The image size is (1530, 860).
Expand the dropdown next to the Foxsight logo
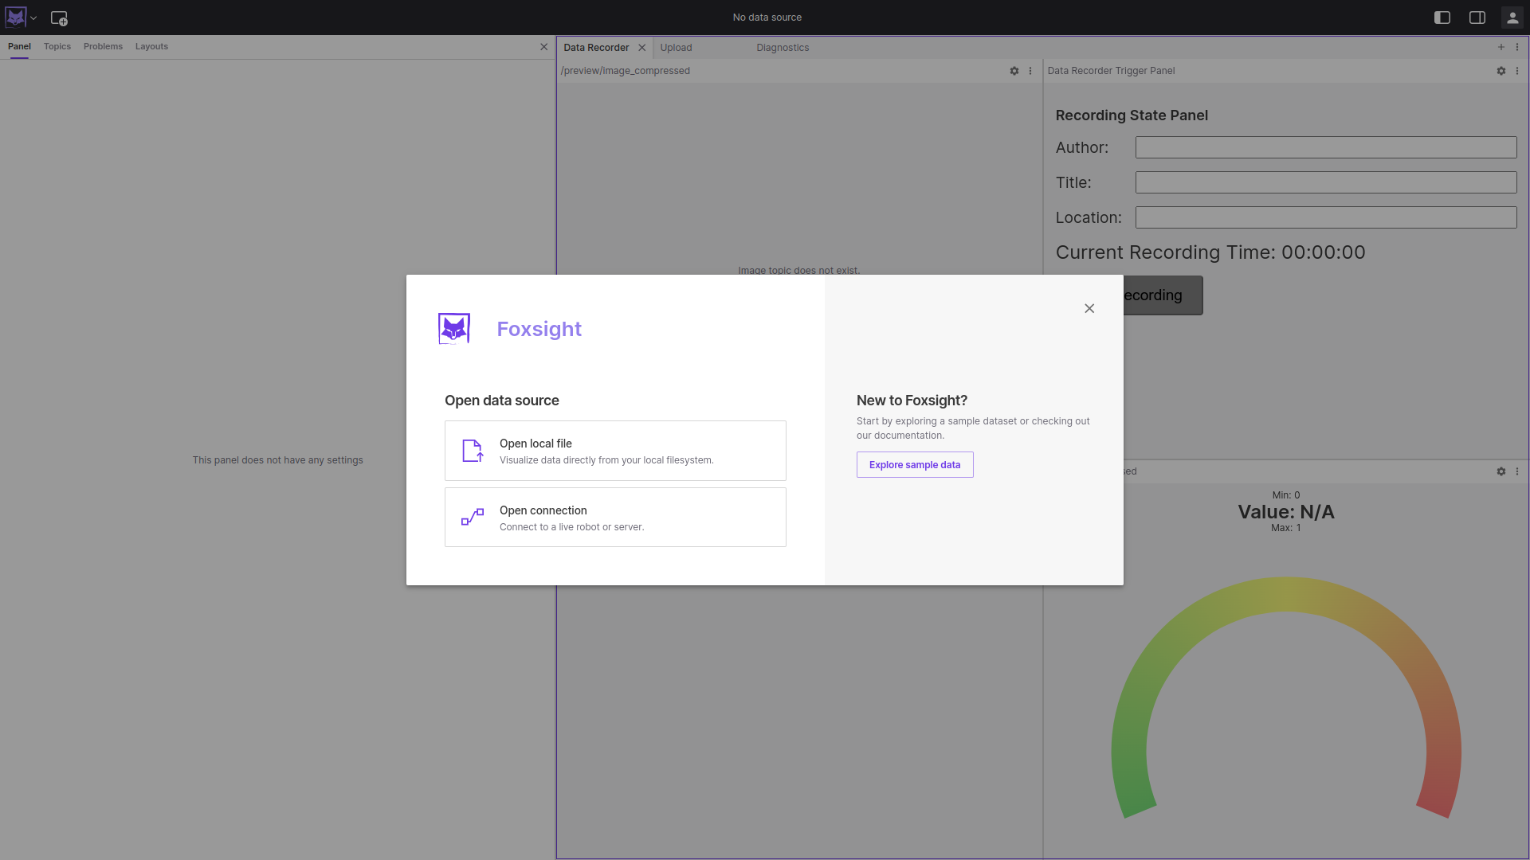pyautogui.click(x=33, y=18)
